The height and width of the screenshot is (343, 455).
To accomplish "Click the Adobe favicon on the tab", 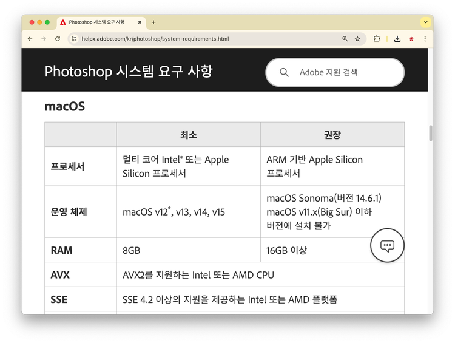I will point(63,22).
